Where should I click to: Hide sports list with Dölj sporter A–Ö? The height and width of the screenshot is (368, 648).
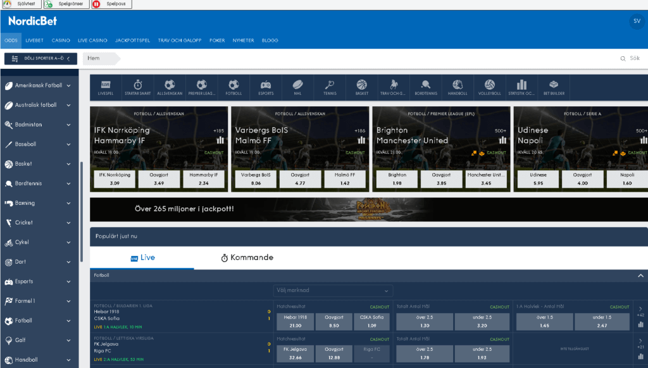click(40, 59)
